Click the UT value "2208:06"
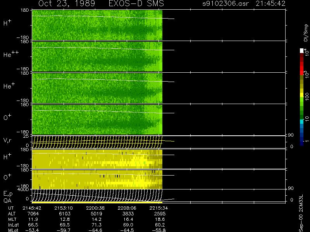310x232 pixels. pos(127,208)
